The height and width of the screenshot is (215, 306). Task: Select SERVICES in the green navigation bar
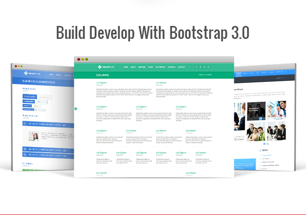pyautogui.click(x=142, y=66)
